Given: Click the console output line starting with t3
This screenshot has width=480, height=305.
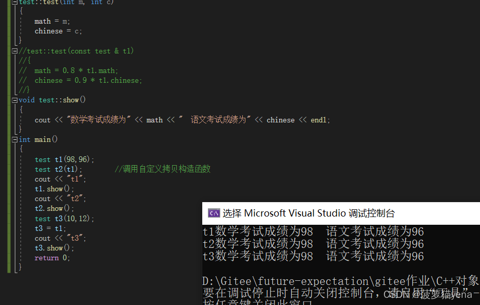Looking at the screenshot, I should (313, 256).
